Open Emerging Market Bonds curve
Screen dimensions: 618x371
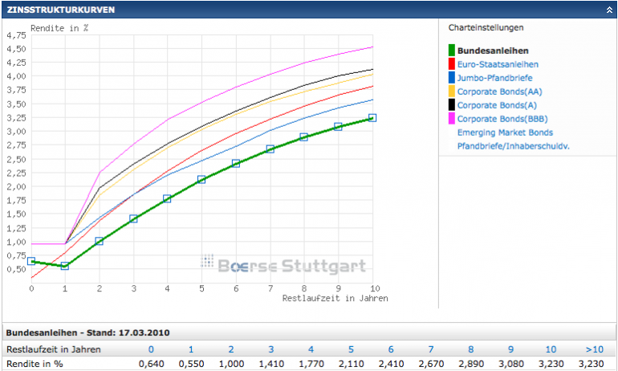click(505, 132)
